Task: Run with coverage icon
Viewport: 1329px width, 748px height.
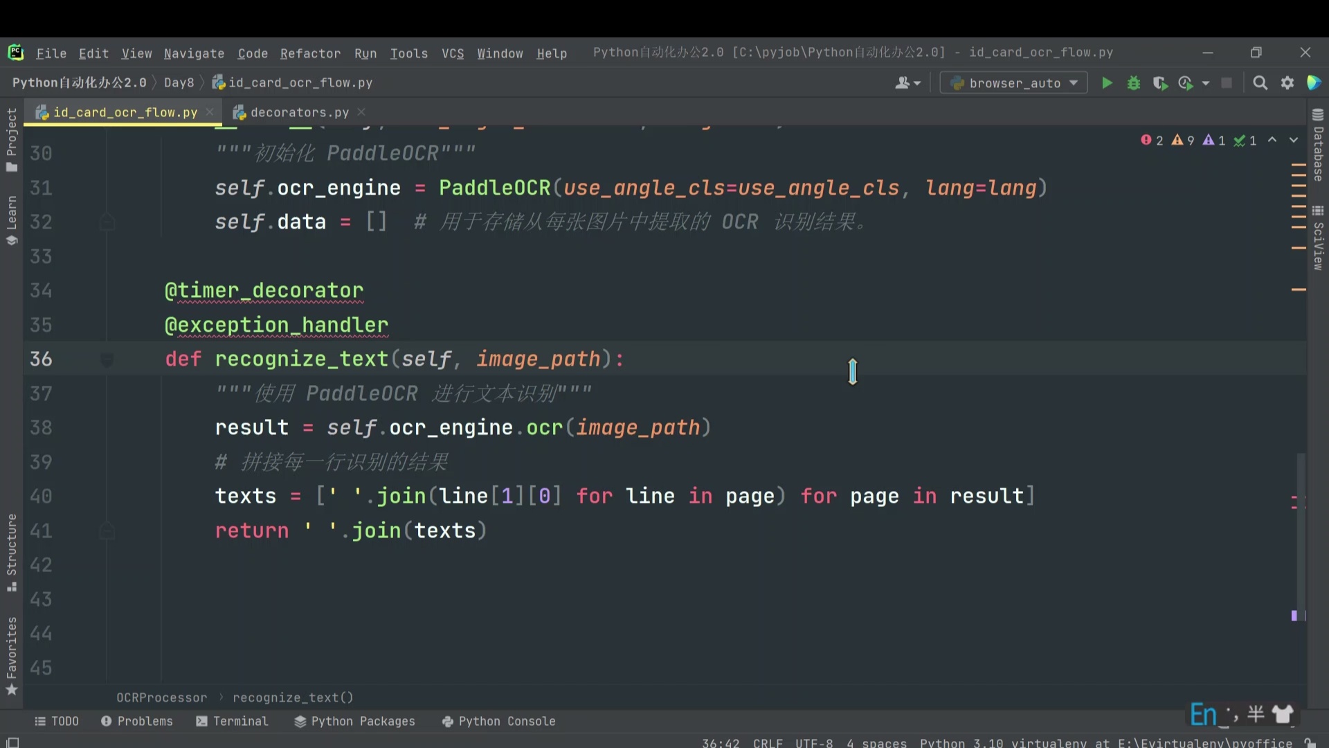Action: pos(1160,83)
